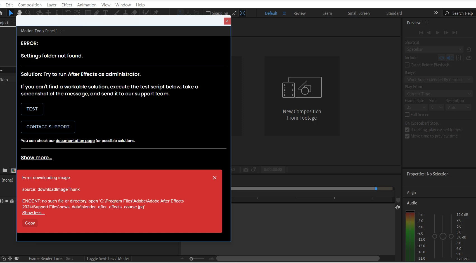Click the timeline zoom slider handle
This screenshot has height=263, width=476.
tap(191, 259)
